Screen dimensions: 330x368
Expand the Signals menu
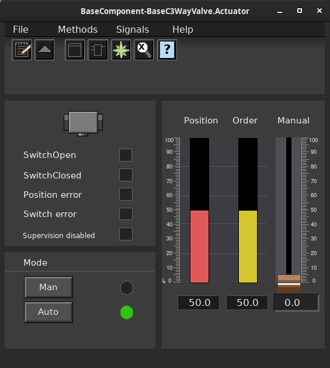click(133, 30)
